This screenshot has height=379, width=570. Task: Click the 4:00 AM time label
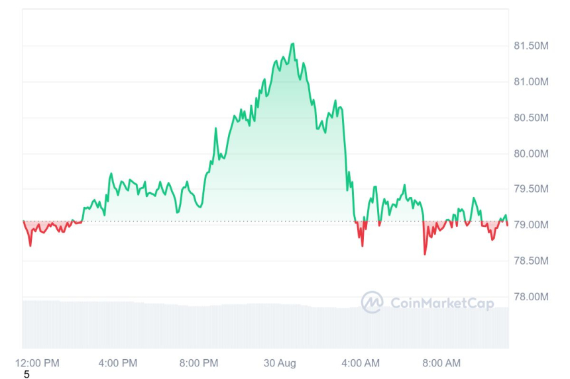[x=361, y=362]
